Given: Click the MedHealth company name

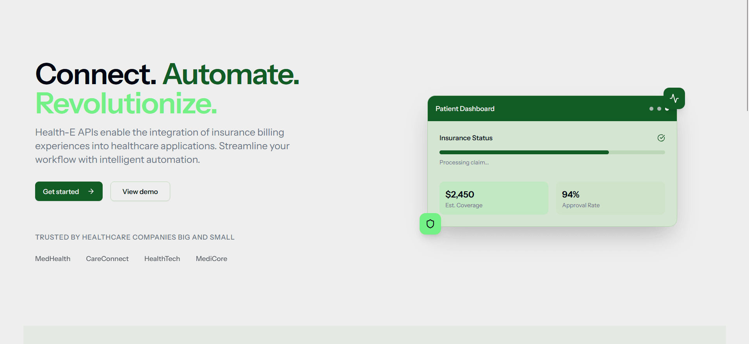Looking at the screenshot, I should tap(53, 259).
